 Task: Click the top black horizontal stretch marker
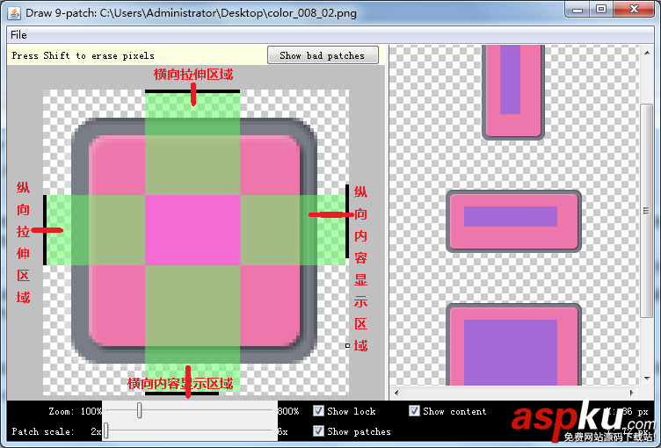(192, 91)
